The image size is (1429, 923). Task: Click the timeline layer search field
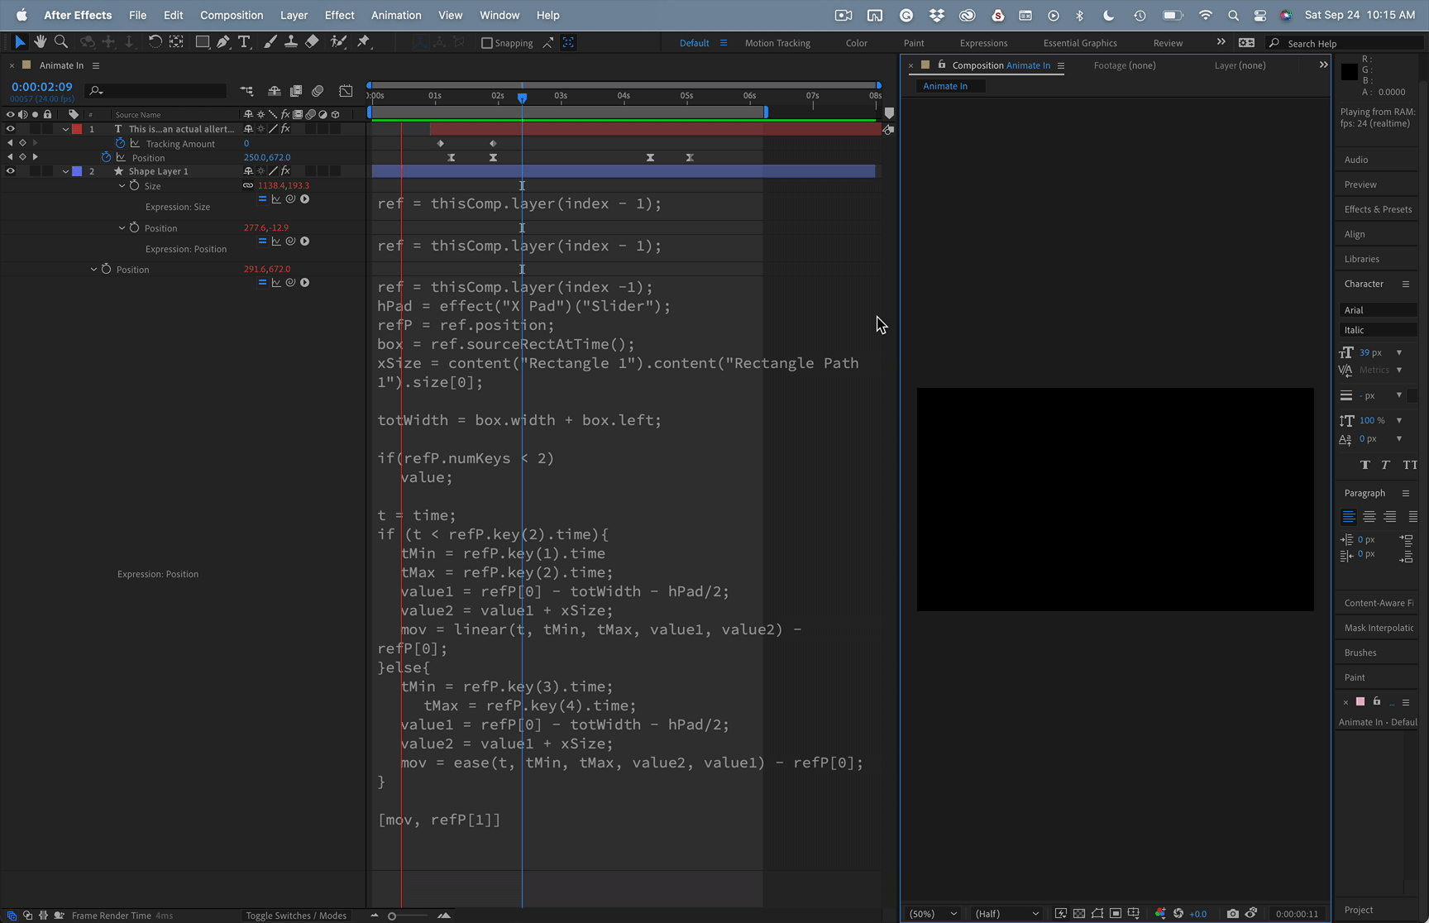coord(157,90)
